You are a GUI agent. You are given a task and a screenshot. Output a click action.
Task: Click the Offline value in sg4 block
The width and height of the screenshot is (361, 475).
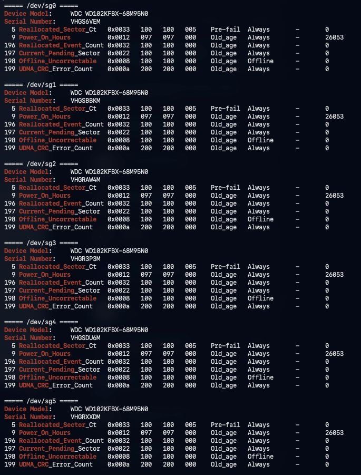(260, 377)
